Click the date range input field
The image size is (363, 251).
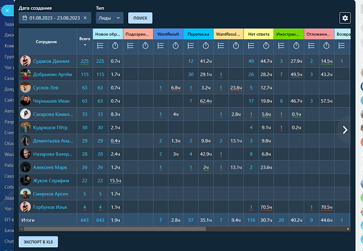(x=55, y=18)
